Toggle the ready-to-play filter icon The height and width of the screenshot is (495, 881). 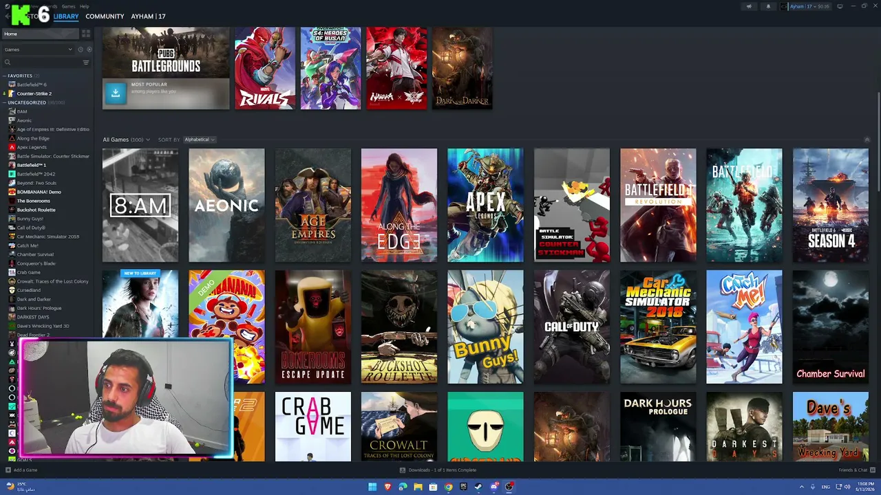click(x=89, y=49)
